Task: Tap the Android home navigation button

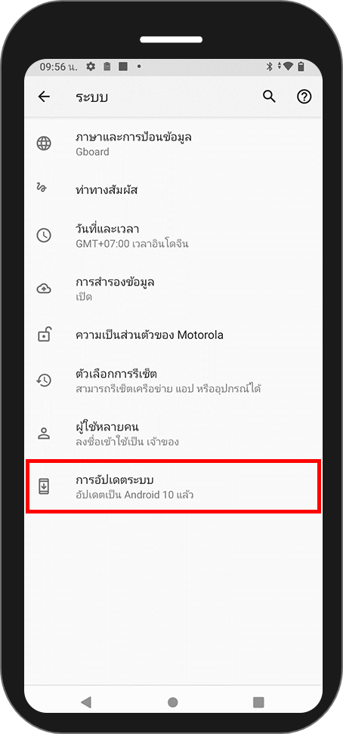Action: [173, 702]
